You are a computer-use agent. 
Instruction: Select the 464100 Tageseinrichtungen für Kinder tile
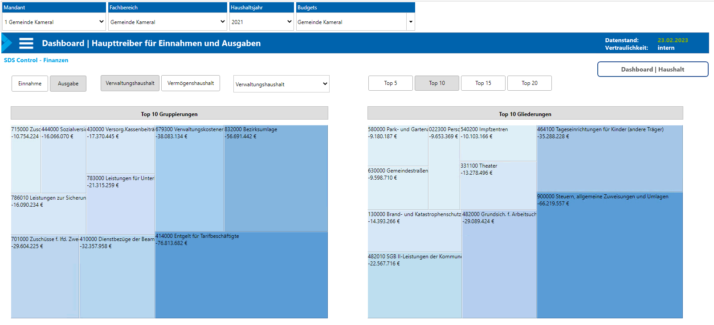pyautogui.click(x=610, y=158)
